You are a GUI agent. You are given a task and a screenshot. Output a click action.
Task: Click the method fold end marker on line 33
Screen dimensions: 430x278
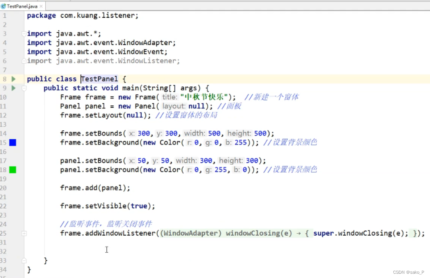coord(24,260)
